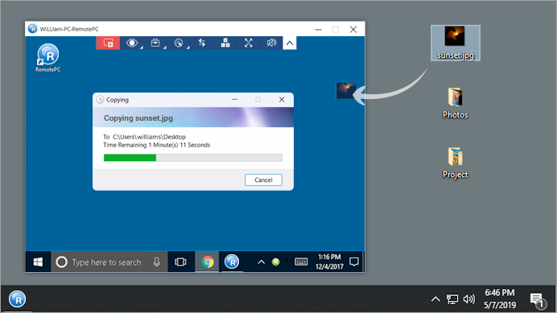Screen dimensions: 557x313
Task: Minimize the Copying dialog
Action: coord(234,100)
